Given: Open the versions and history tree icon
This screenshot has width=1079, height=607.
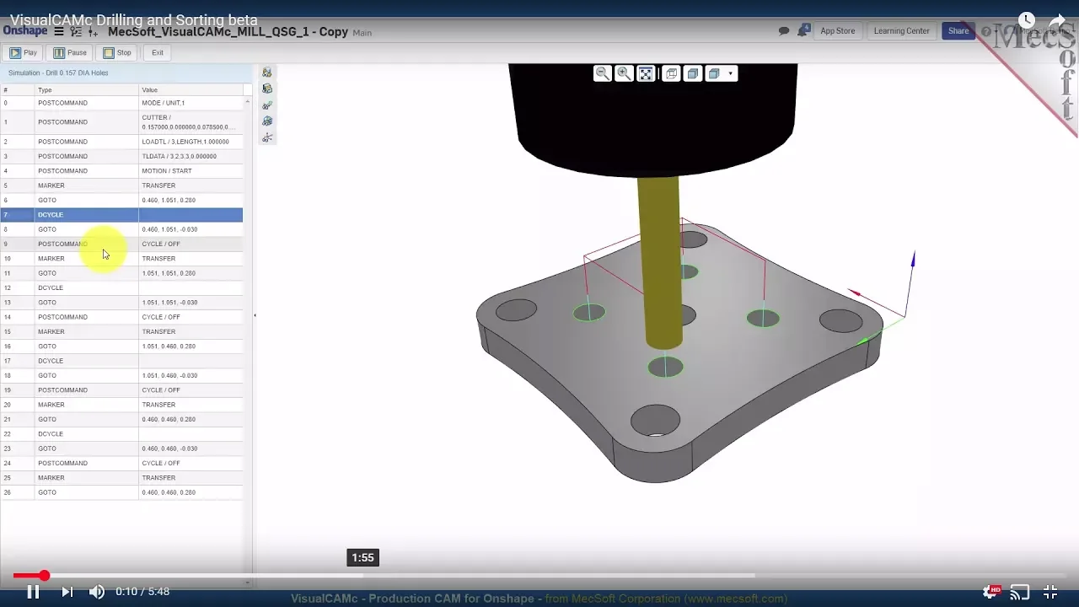Looking at the screenshot, I should coord(76,31).
